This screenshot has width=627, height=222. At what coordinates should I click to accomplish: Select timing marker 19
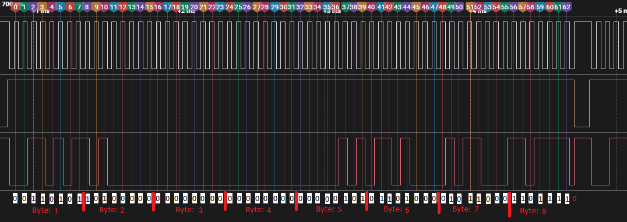(185, 7)
